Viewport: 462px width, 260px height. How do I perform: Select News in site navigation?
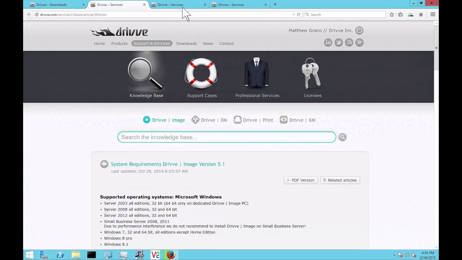[x=208, y=44]
